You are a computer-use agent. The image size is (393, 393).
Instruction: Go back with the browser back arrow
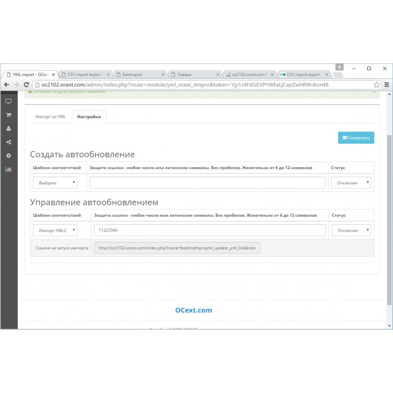tap(7, 85)
